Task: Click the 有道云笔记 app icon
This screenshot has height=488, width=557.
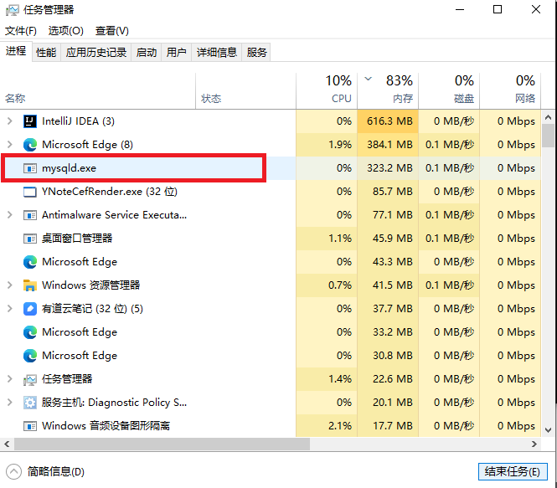Action: point(30,309)
